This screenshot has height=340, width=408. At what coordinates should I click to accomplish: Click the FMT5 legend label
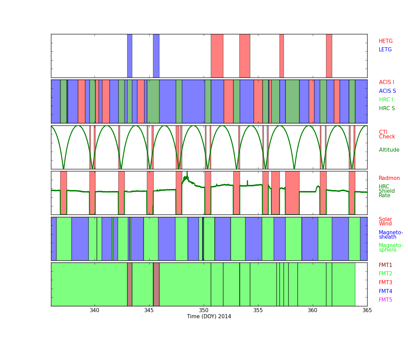(385, 300)
